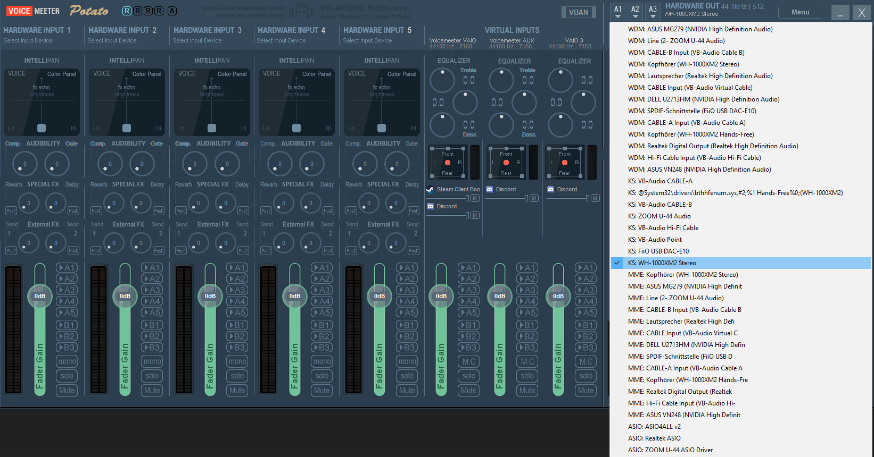Image resolution: width=874 pixels, height=457 pixels.
Task: Select ASIO: ASIO4ALL v2 driver
Action: point(741,427)
